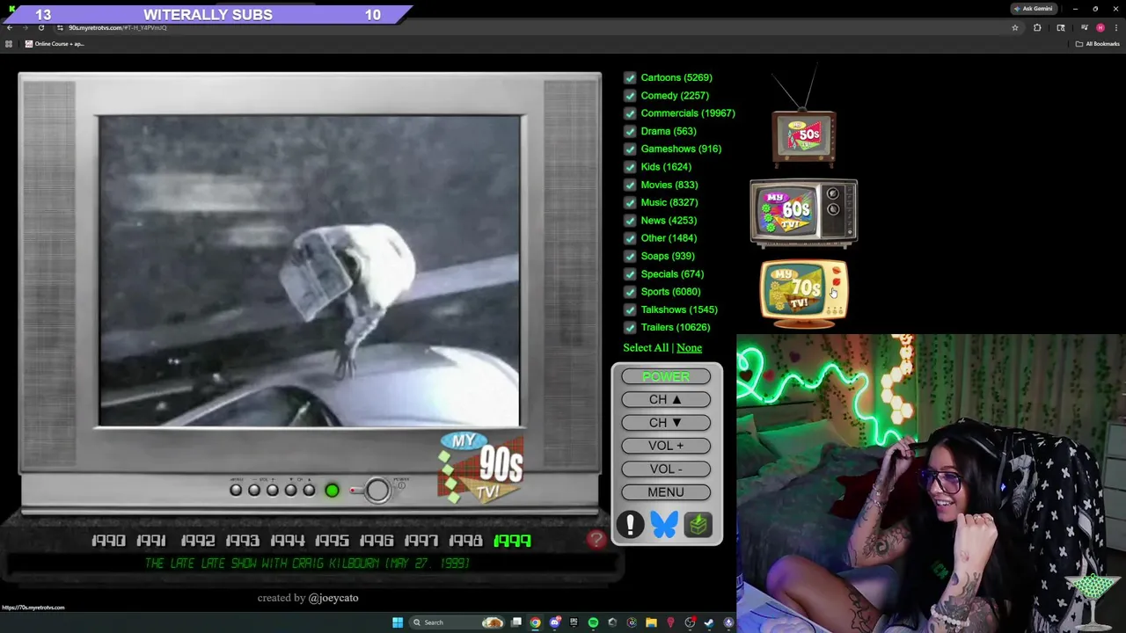This screenshot has width=1126, height=633.
Task: Click the None categories link
Action: 689,347
